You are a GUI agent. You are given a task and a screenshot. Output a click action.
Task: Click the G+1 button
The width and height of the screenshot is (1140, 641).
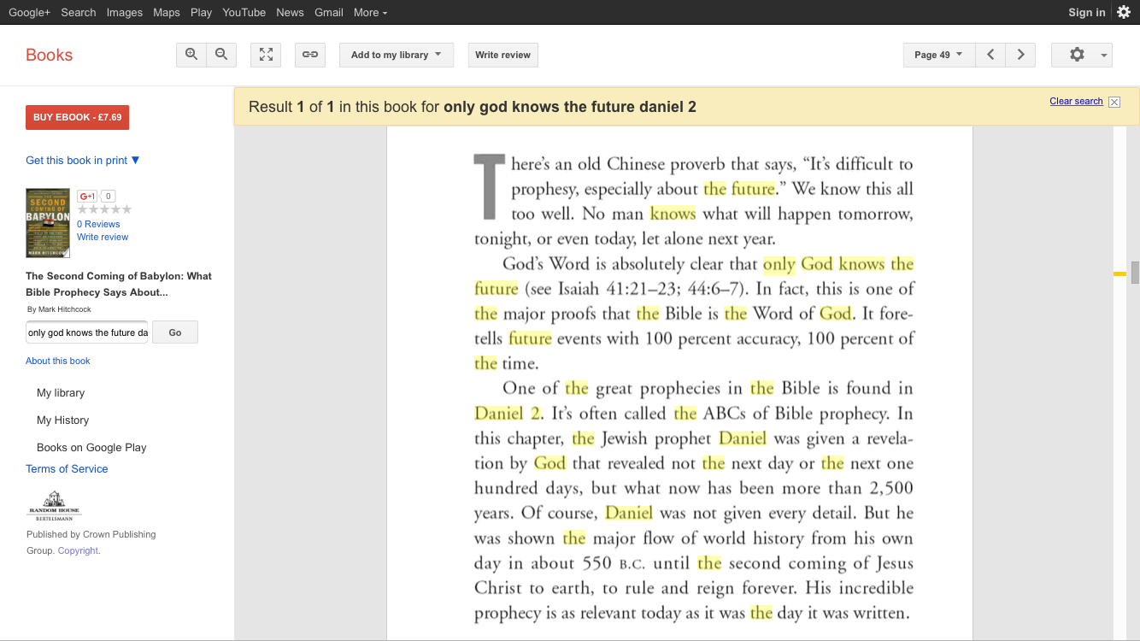click(x=87, y=196)
